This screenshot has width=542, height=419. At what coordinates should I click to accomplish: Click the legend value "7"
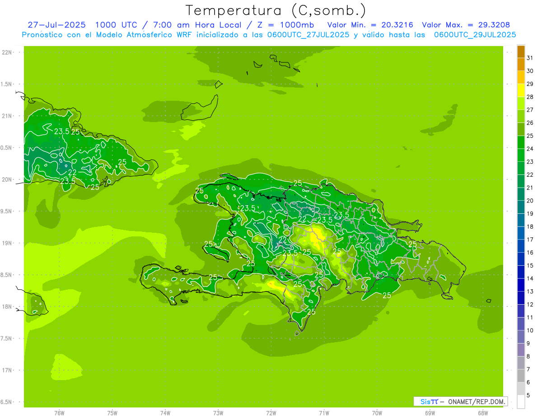(x=528, y=369)
